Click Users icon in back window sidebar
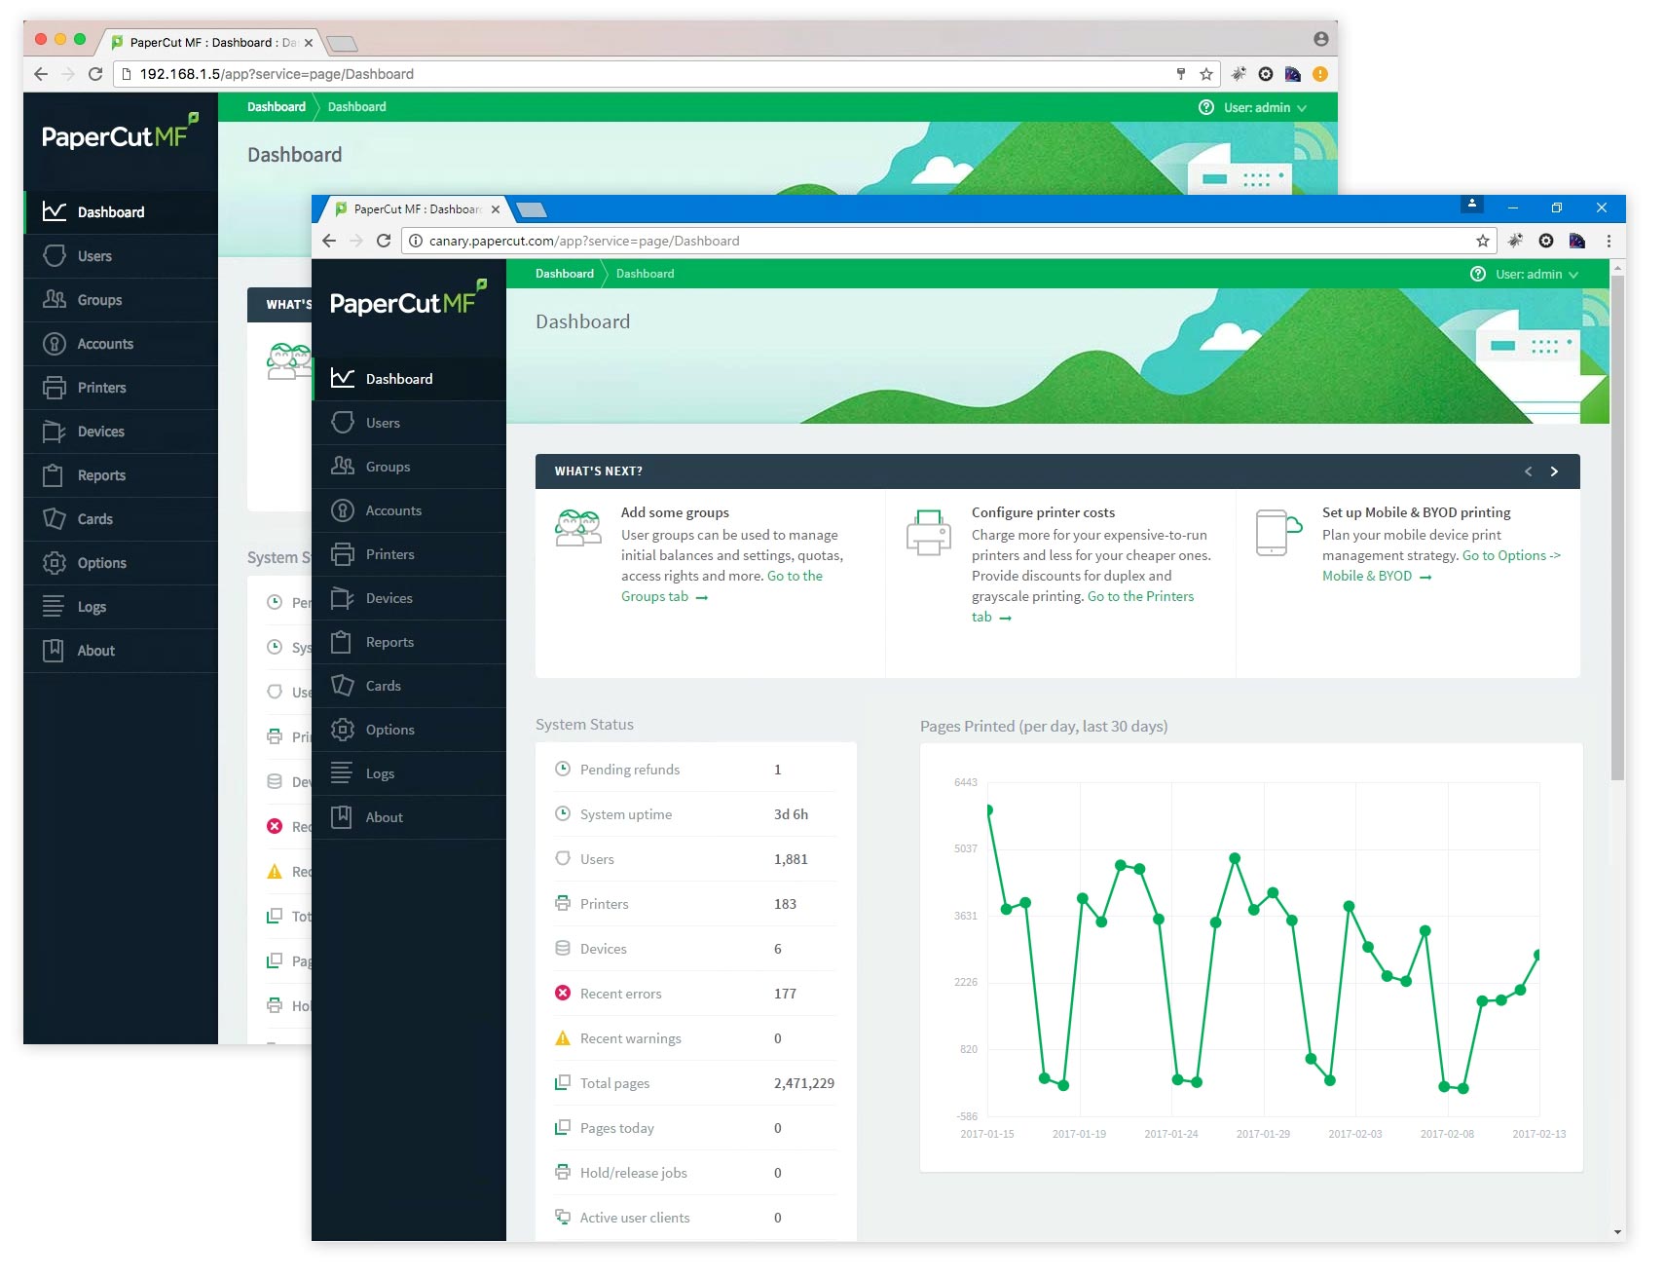This screenshot has height=1279, width=1665. [x=55, y=256]
